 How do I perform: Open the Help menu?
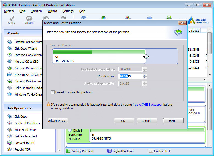[82, 11]
